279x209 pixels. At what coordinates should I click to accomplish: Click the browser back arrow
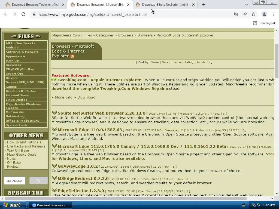pos(6,14)
